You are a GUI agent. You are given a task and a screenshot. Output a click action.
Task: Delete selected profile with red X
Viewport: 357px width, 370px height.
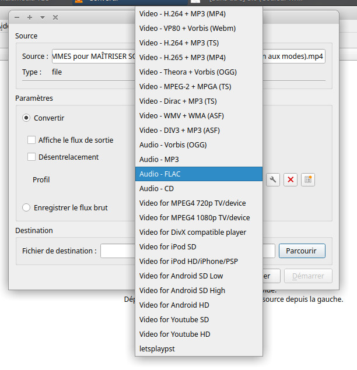(290, 180)
